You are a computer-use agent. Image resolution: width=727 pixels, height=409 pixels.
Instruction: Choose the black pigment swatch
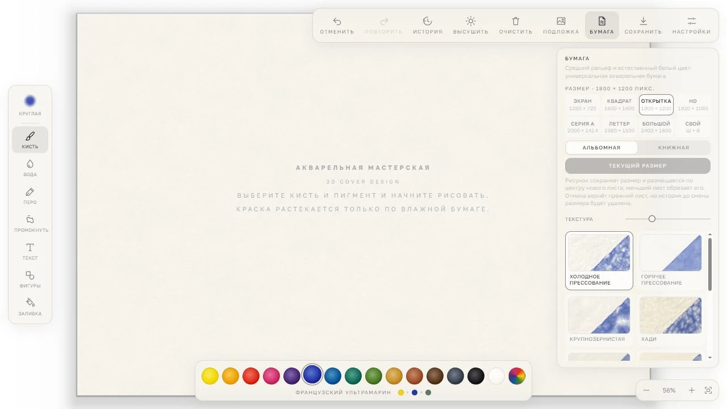(476, 376)
